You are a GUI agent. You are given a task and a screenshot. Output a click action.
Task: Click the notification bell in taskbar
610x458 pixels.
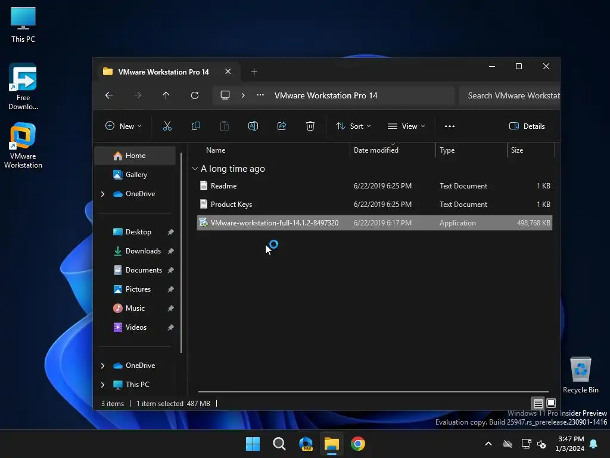593,444
